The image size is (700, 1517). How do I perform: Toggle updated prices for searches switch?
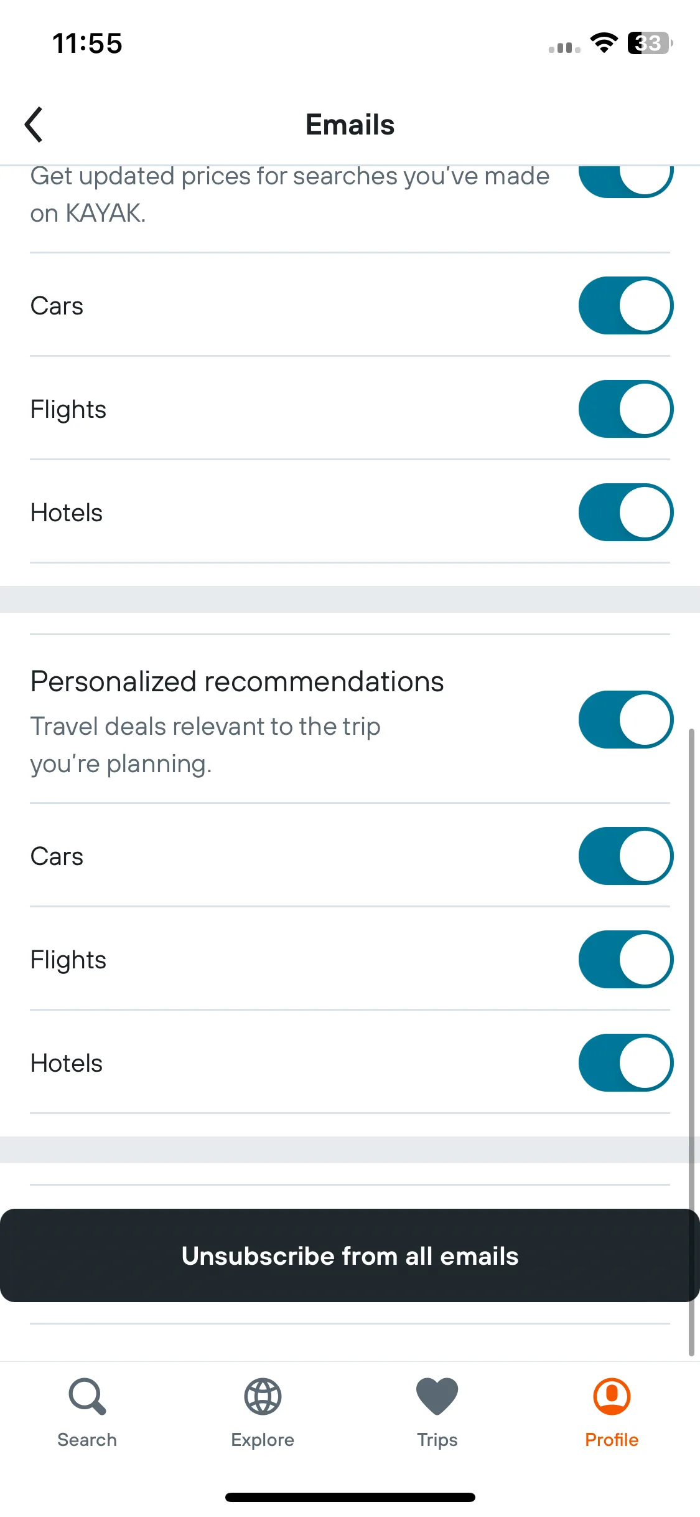pos(626,182)
